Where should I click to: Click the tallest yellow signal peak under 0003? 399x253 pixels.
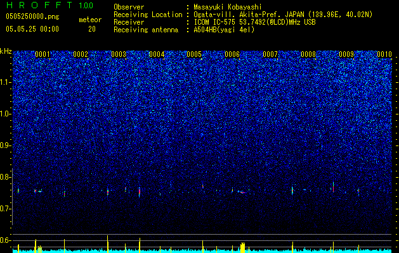(108, 244)
